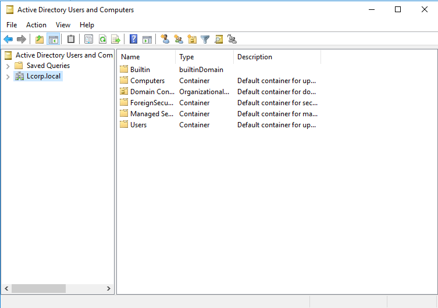The image size is (438, 308).
Task: Click the gray Forward arrow
Action: click(22, 40)
